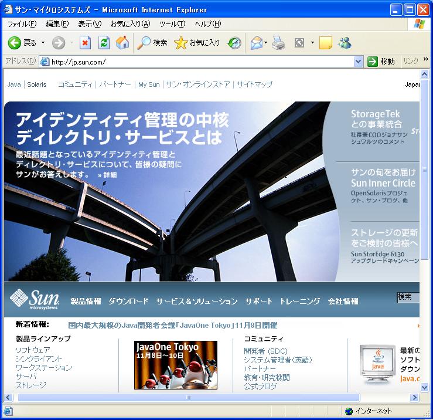Open the StorageTek との事業統合 story

tap(376, 119)
